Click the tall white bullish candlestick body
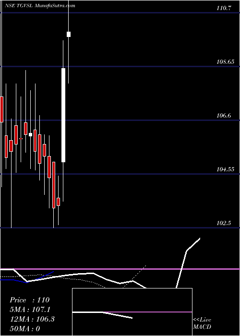 pos(63,115)
